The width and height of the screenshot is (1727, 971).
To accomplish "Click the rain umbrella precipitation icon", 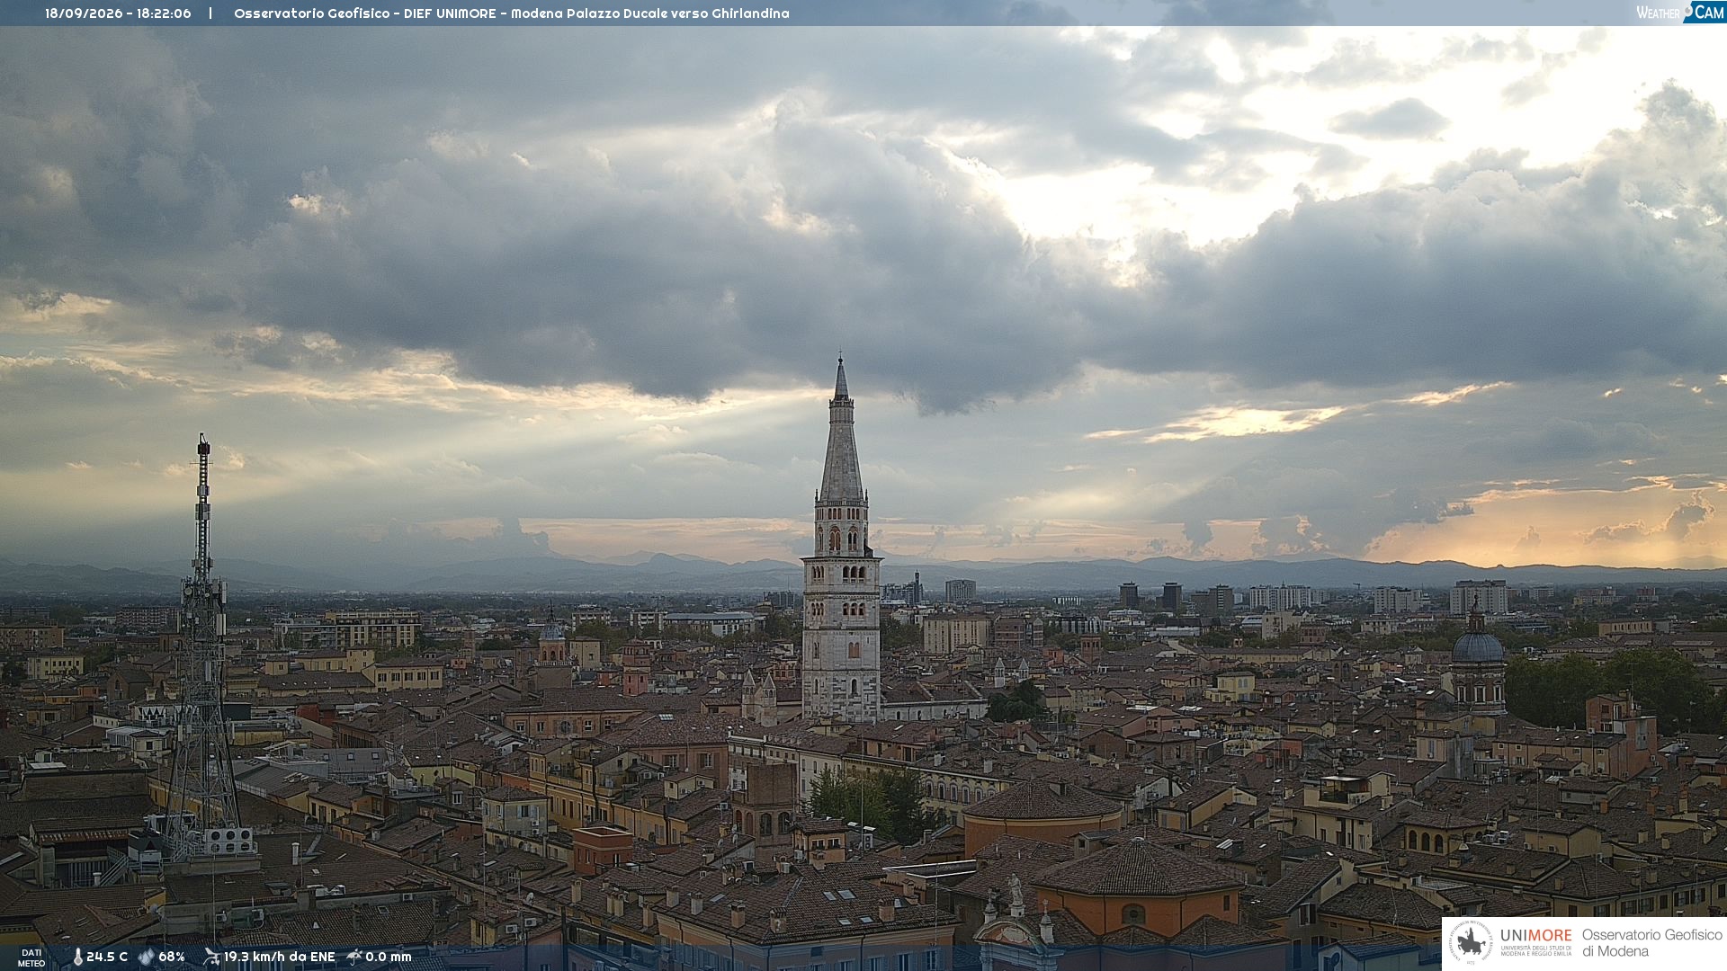I will (354, 957).
